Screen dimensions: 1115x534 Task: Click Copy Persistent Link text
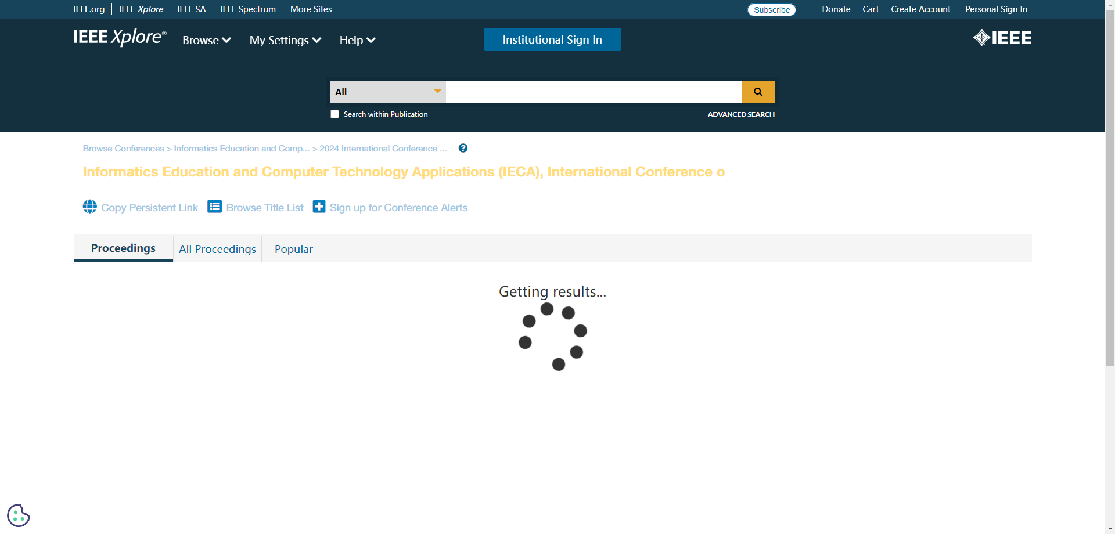click(x=150, y=208)
